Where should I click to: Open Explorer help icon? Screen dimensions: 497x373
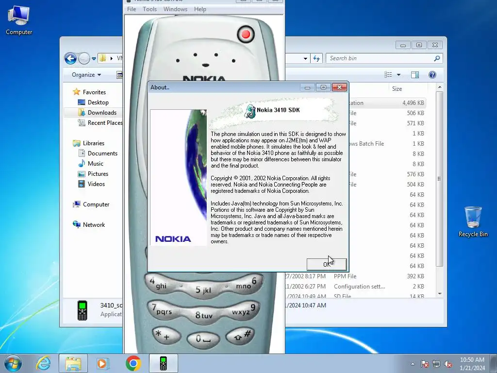tap(432, 75)
